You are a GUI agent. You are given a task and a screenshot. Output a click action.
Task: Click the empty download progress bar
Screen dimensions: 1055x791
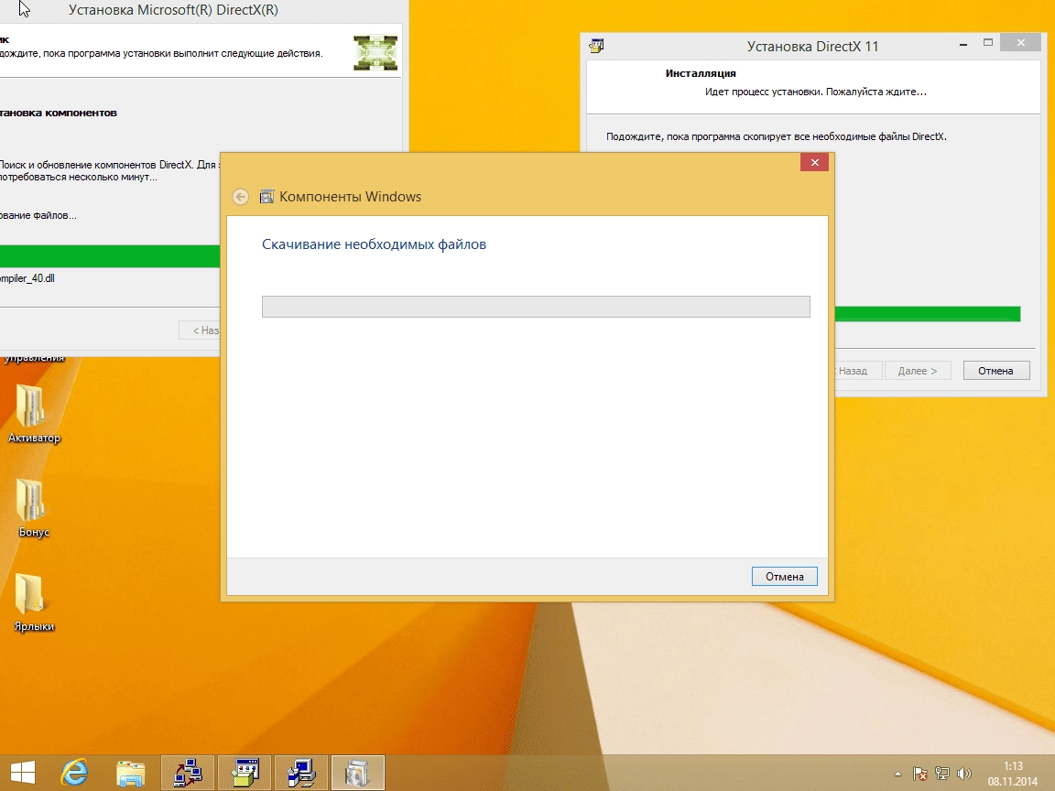[x=536, y=307]
